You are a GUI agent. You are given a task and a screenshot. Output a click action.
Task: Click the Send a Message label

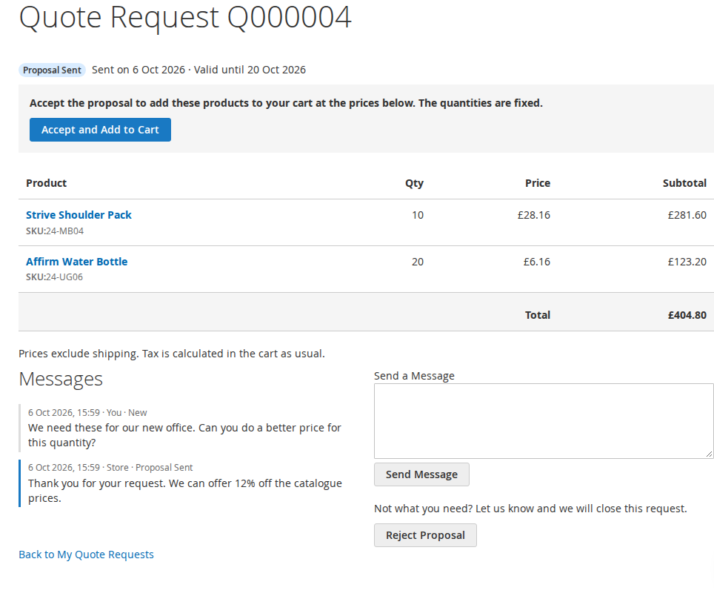coord(414,376)
